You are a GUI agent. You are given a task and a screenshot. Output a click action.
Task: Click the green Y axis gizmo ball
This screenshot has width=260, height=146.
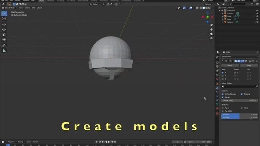pyautogui.click(x=208, y=17)
